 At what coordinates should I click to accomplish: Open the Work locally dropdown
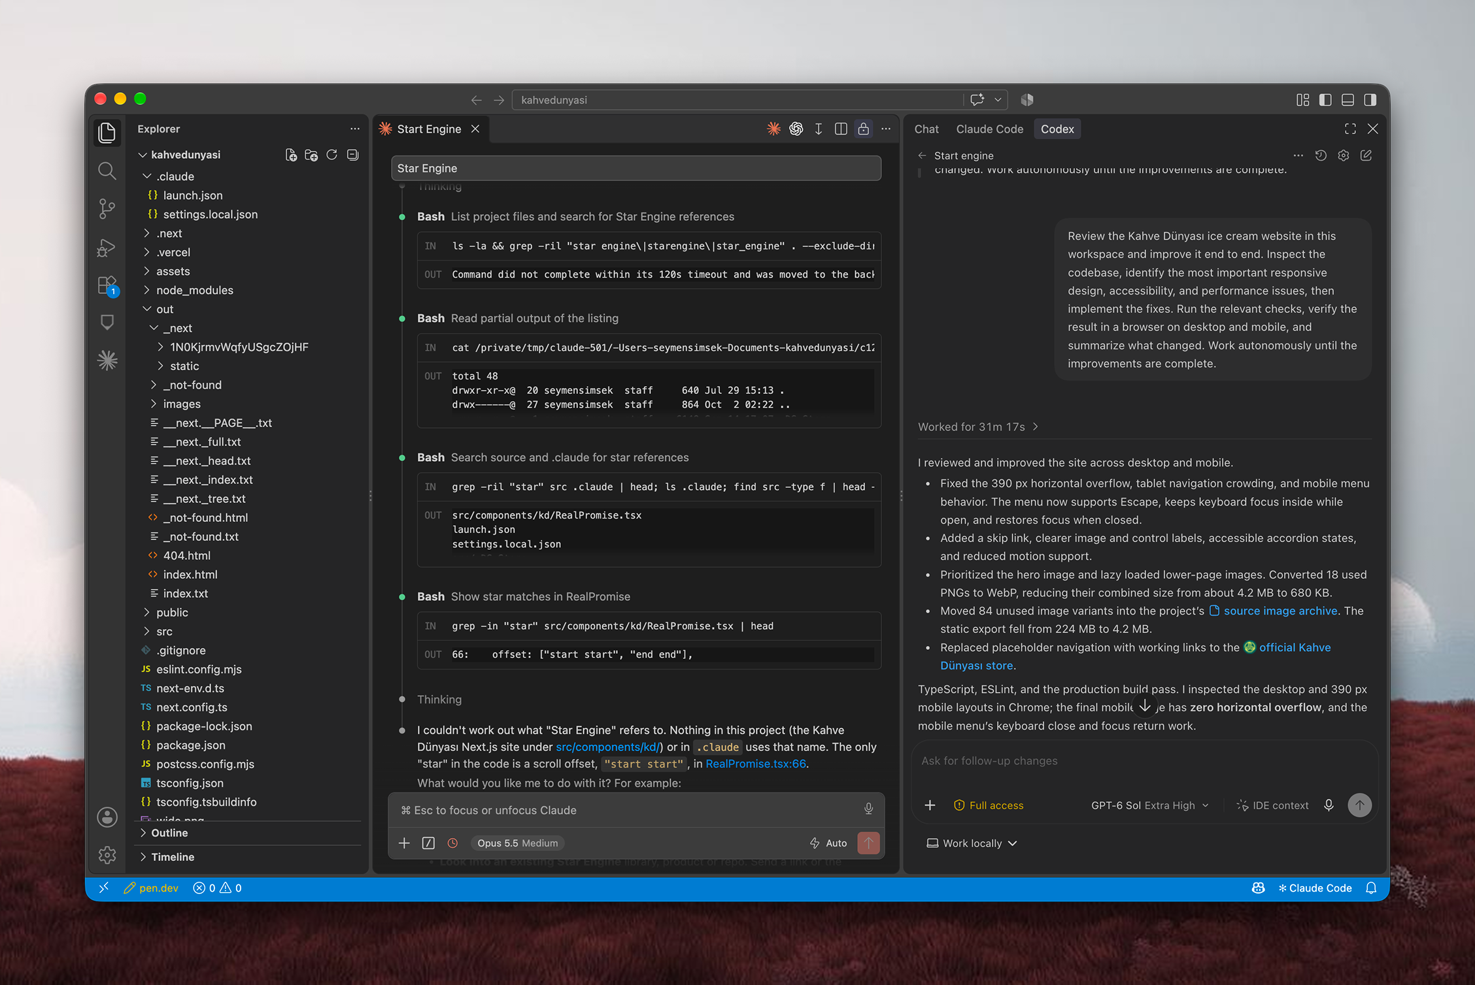972,843
